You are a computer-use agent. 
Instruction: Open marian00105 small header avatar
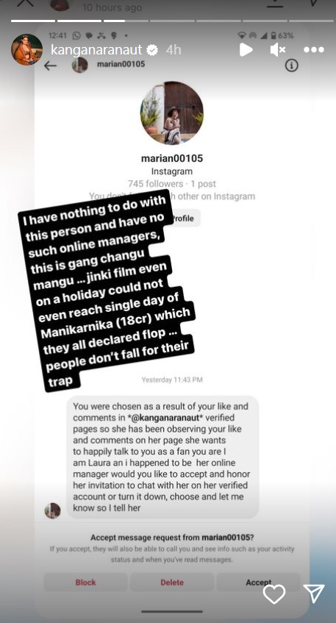point(80,65)
